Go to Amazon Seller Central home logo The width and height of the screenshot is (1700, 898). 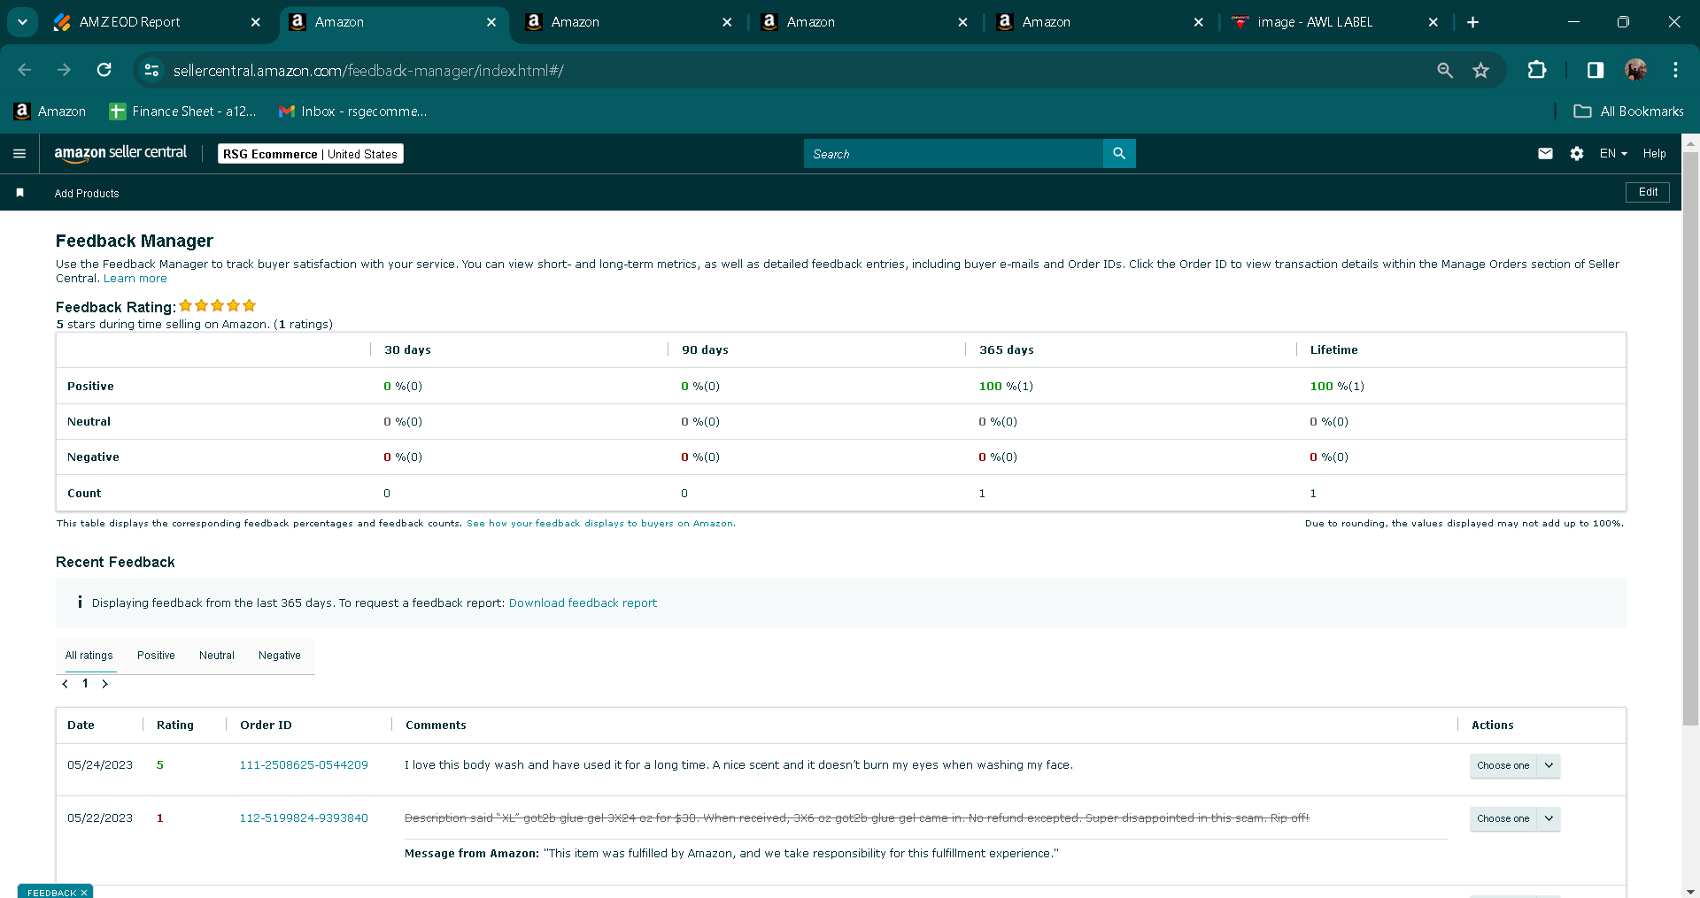coord(120,153)
